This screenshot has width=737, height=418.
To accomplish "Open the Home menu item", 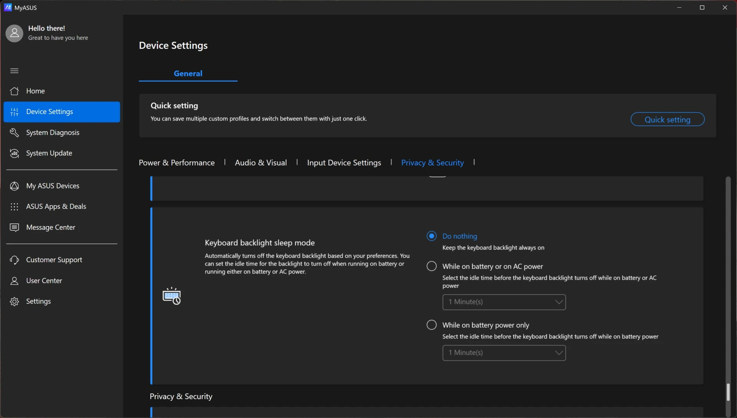I will click(61, 91).
